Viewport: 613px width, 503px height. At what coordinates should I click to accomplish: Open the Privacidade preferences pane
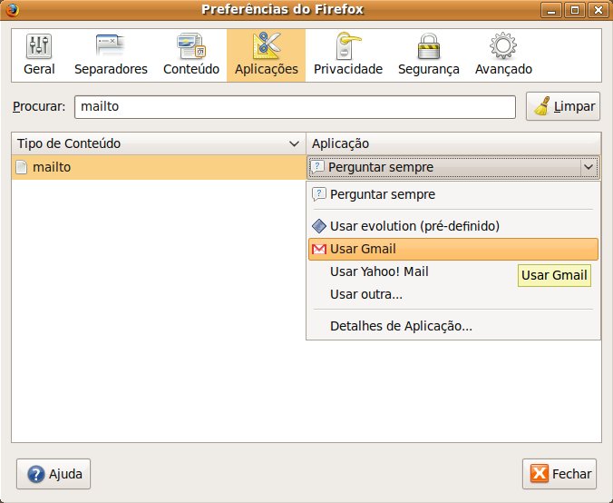[x=348, y=55]
